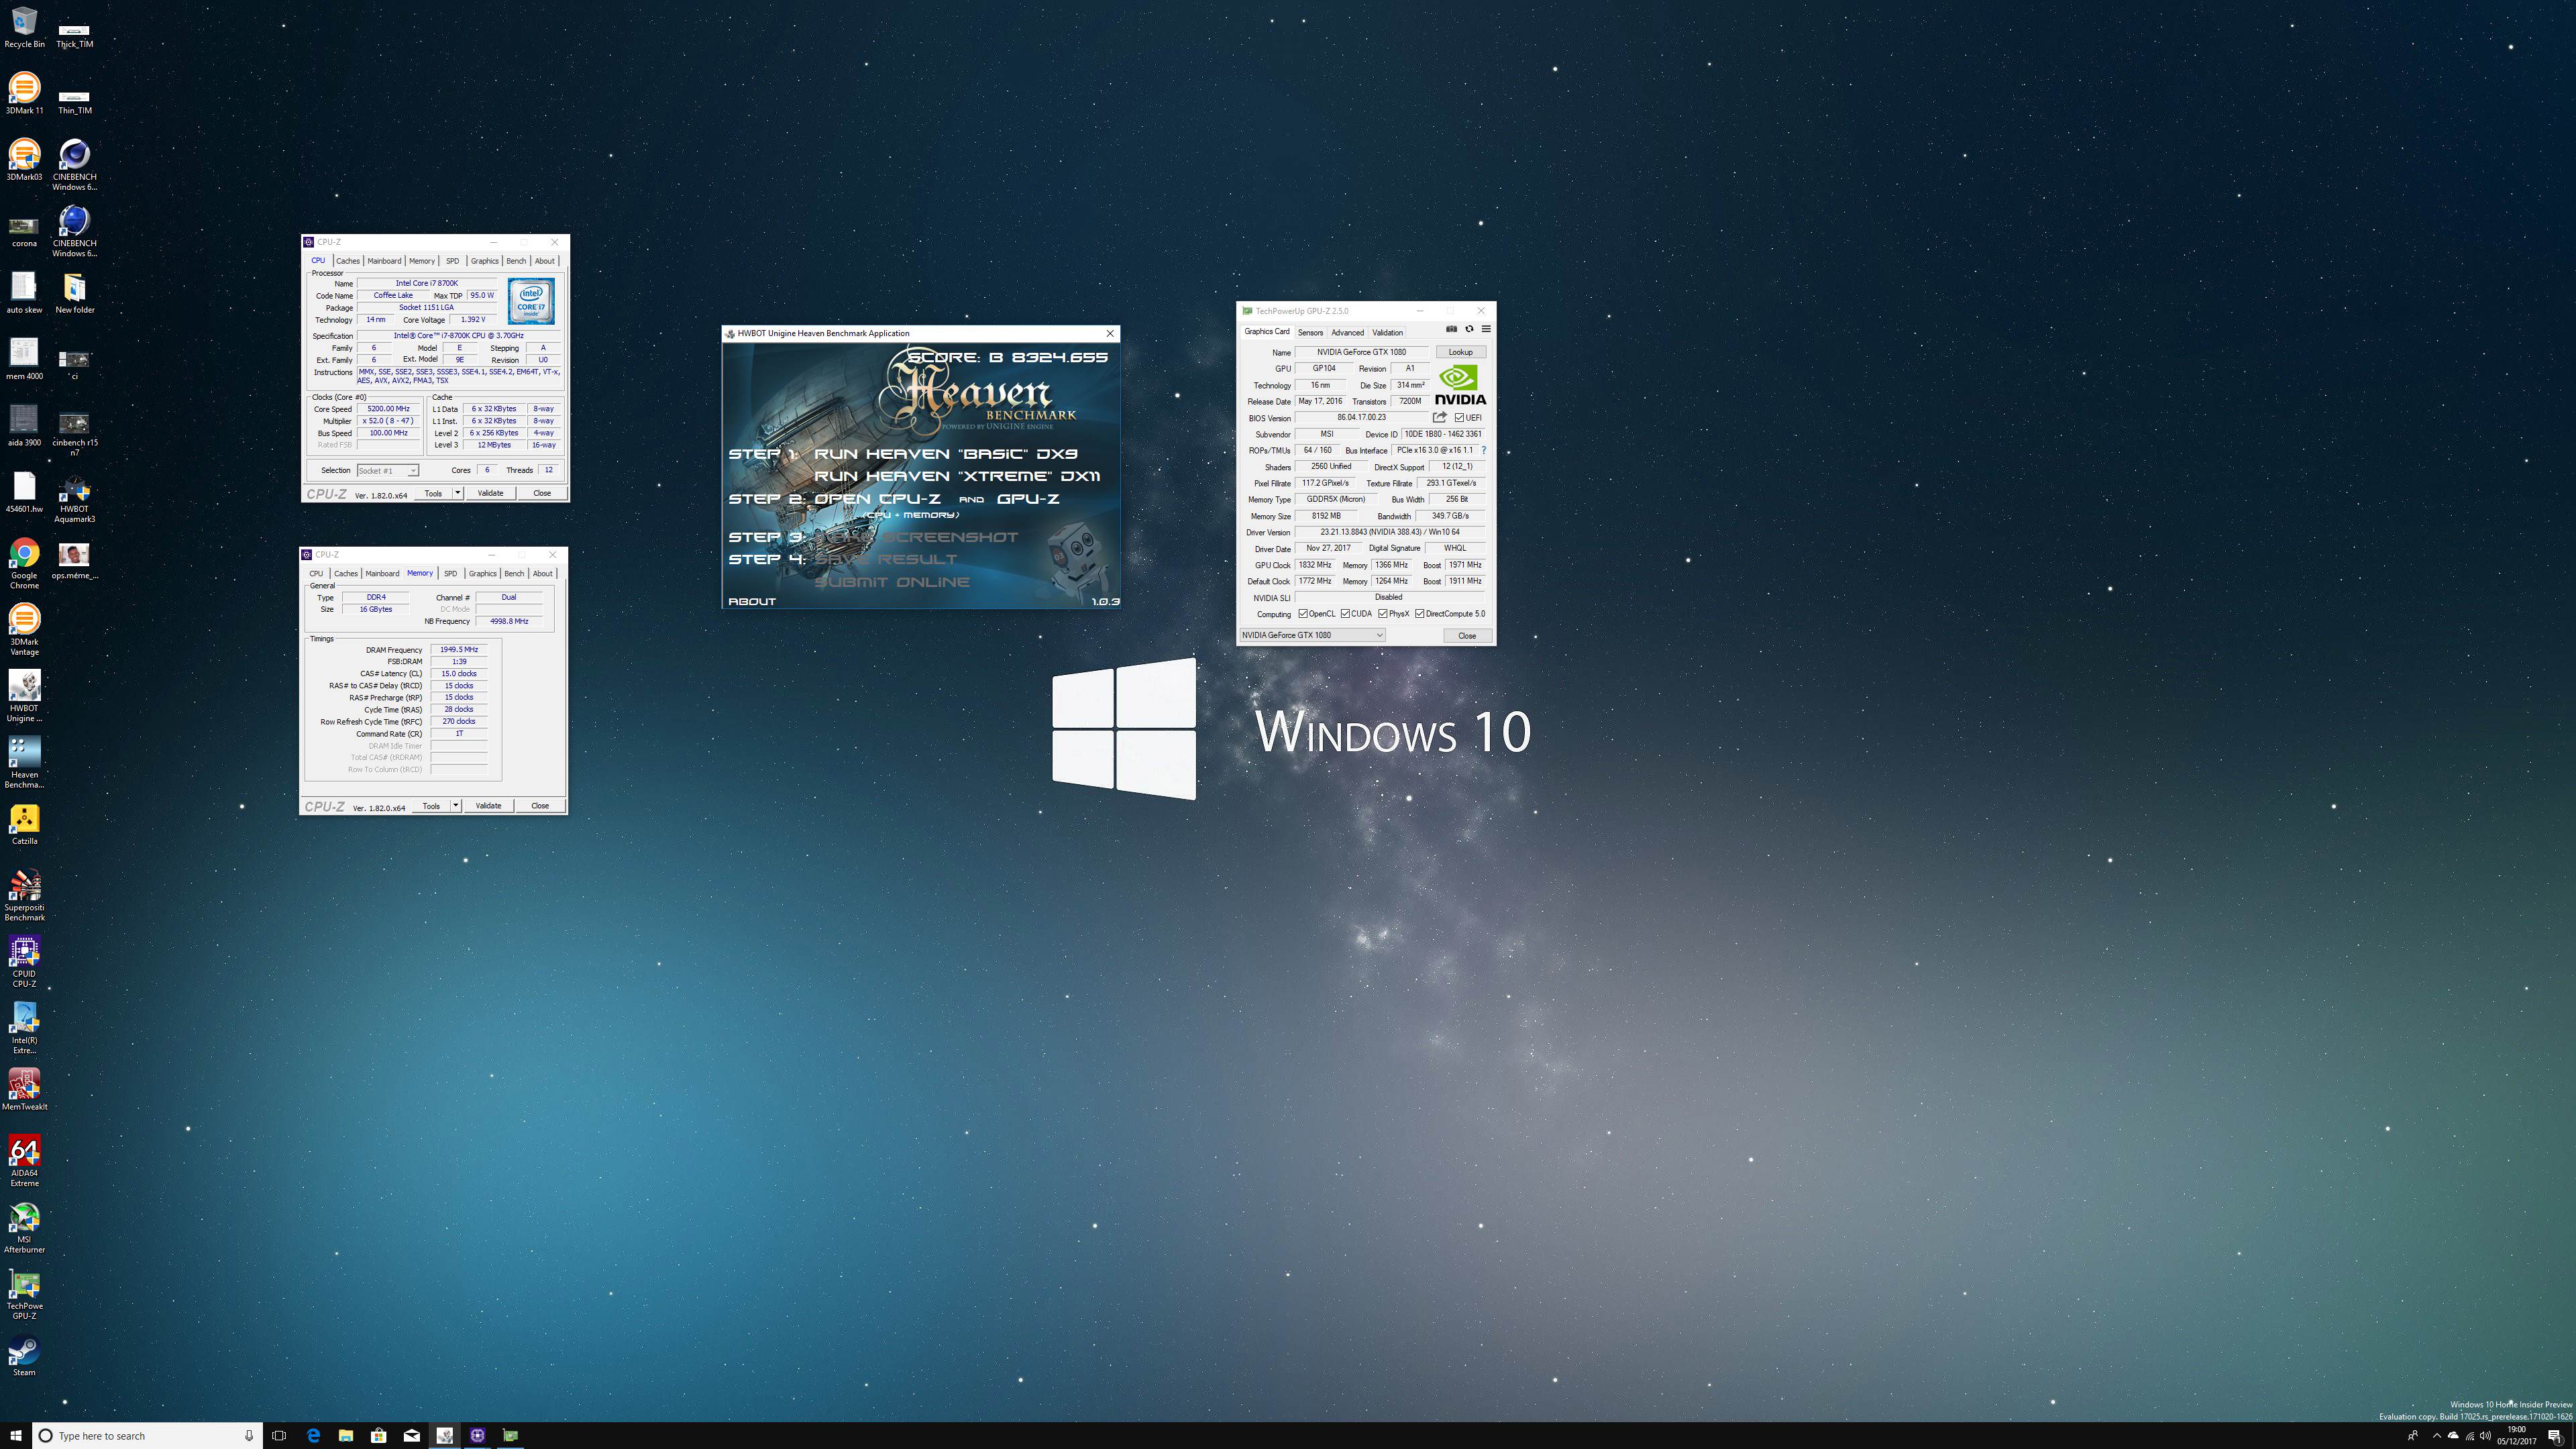The width and height of the screenshot is (2576, 1449).
Task: Open the Graphics tab in bottom CPU-Z window
Action: (482, 573)
